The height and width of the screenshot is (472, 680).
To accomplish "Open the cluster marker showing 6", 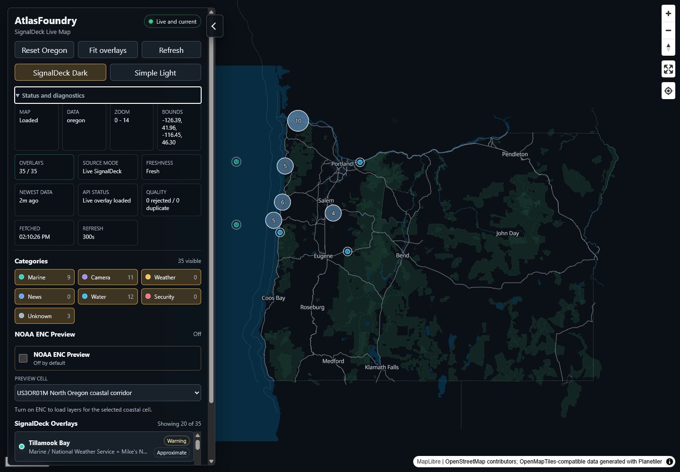I will click(x=282, y=202).
